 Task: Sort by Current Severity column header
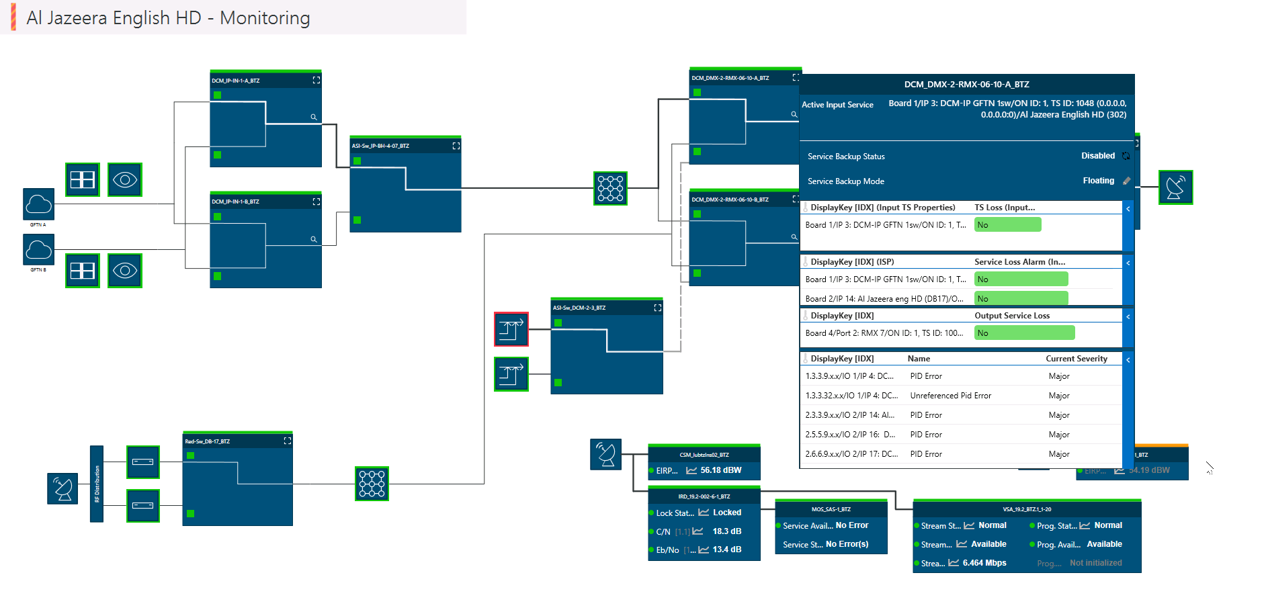(1077, 359)
